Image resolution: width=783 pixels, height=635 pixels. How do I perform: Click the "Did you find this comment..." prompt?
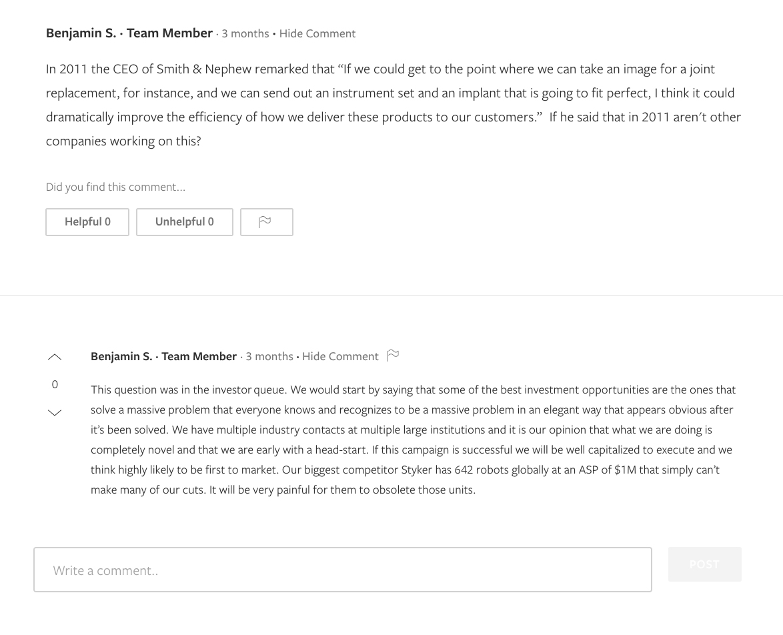tap(115, 187)
